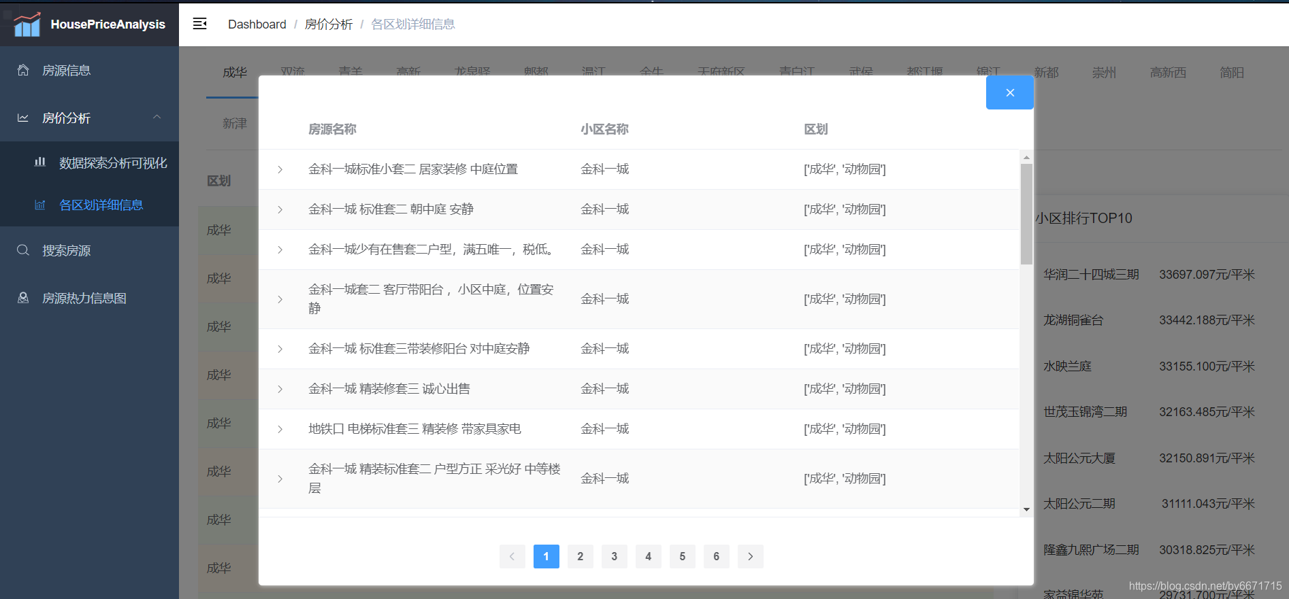The height and width of the screenshot is (599, 1289).
Task: Open 房源信息 in the sidebar
Action: 89,70
